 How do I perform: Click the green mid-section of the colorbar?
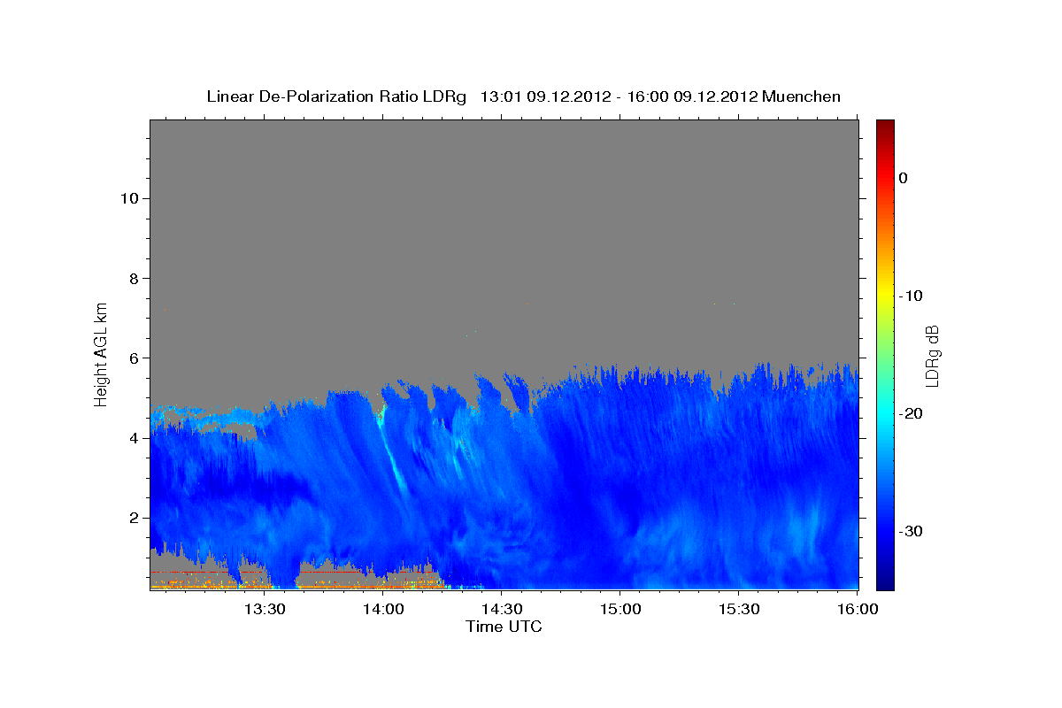click(885, 354)
